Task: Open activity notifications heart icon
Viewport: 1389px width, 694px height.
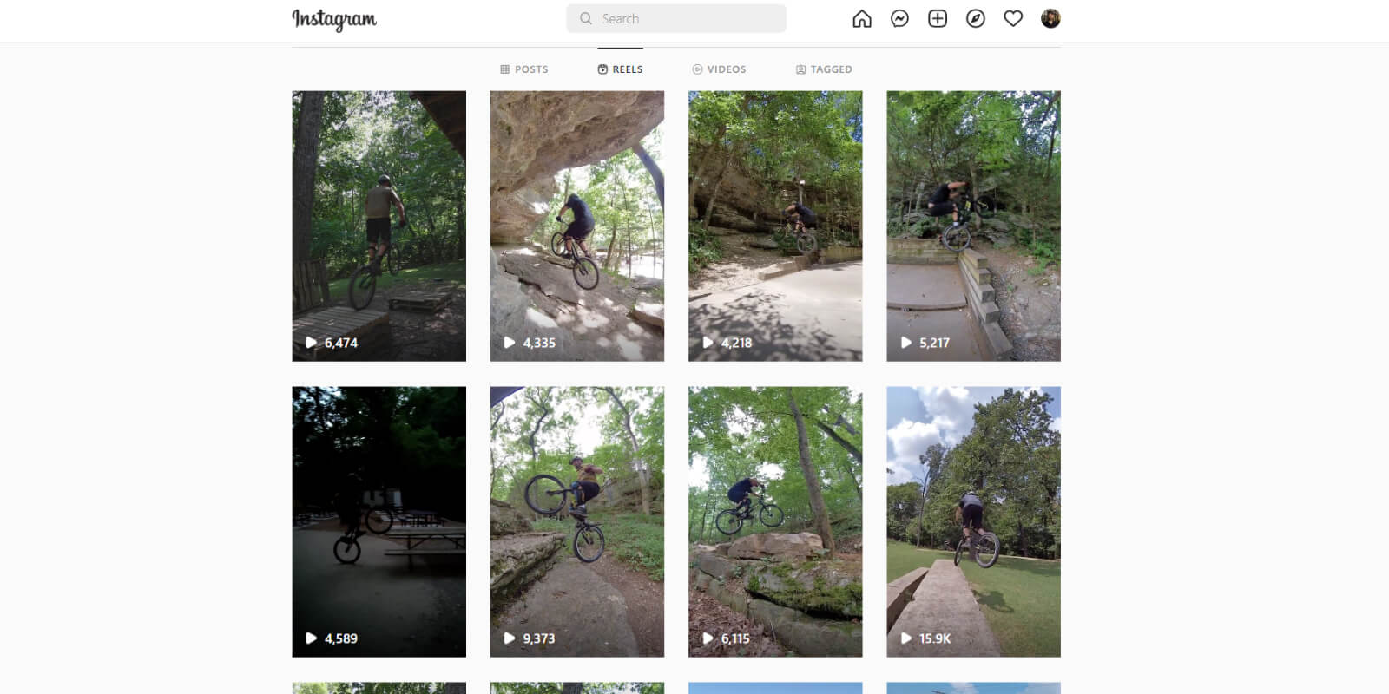Action: pos(1013,19)
